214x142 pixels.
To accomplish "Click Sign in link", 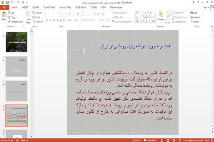I will 206,7.
